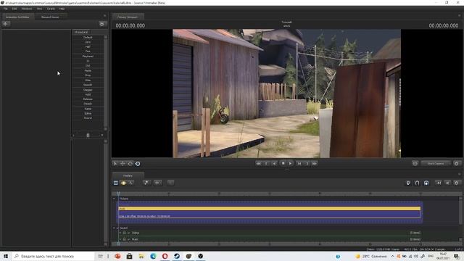Step forward one frame in viewport playback
The image size is (464, 261).
[299, 164]
